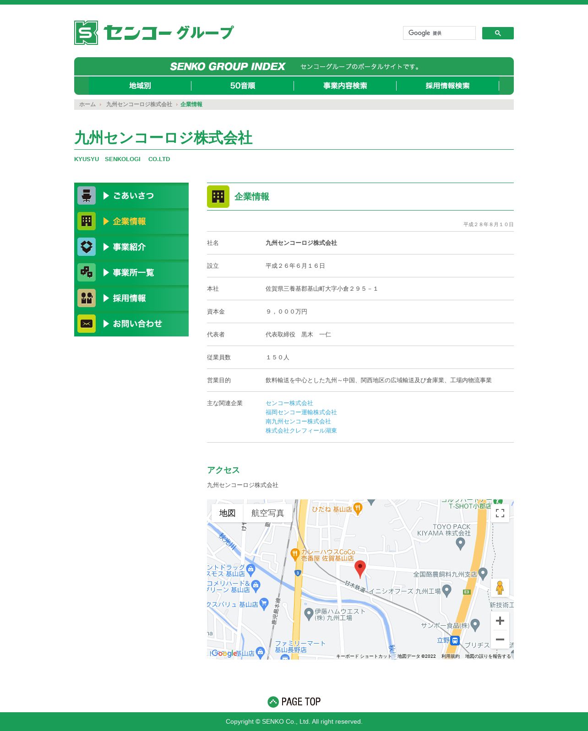This screenshot has width=588, height=731.
Task: Open 事業紹介 in the sidebar
Action: 131,247
